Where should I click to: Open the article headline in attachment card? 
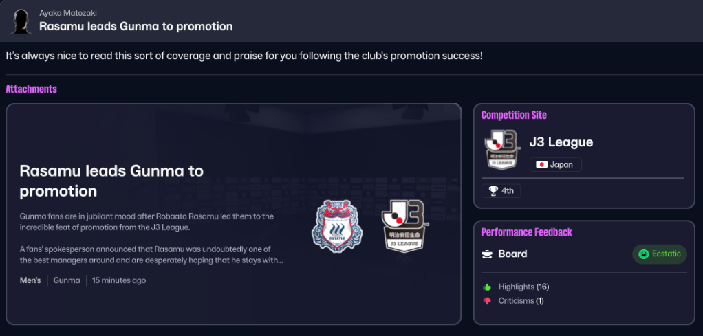click(111, 180)
